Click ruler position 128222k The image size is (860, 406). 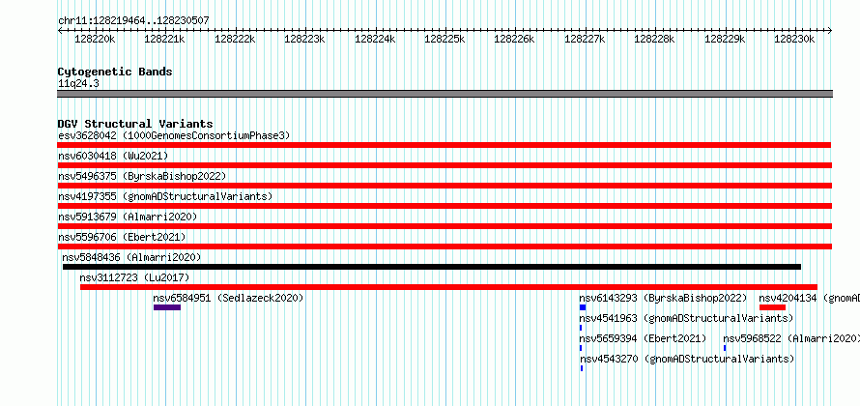coord(235,39)
